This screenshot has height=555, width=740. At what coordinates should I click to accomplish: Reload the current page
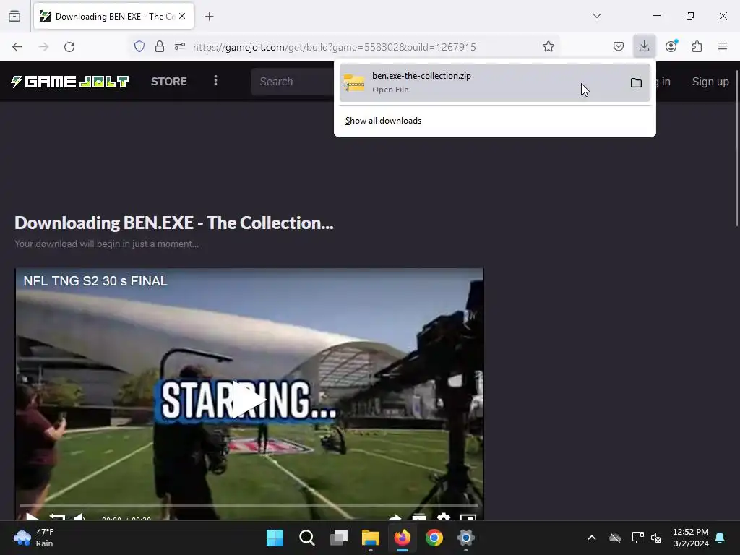pos(69,47)
